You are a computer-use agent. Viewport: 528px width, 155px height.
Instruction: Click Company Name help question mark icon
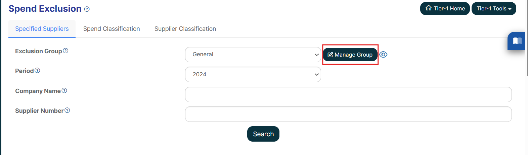click(64, 90)
